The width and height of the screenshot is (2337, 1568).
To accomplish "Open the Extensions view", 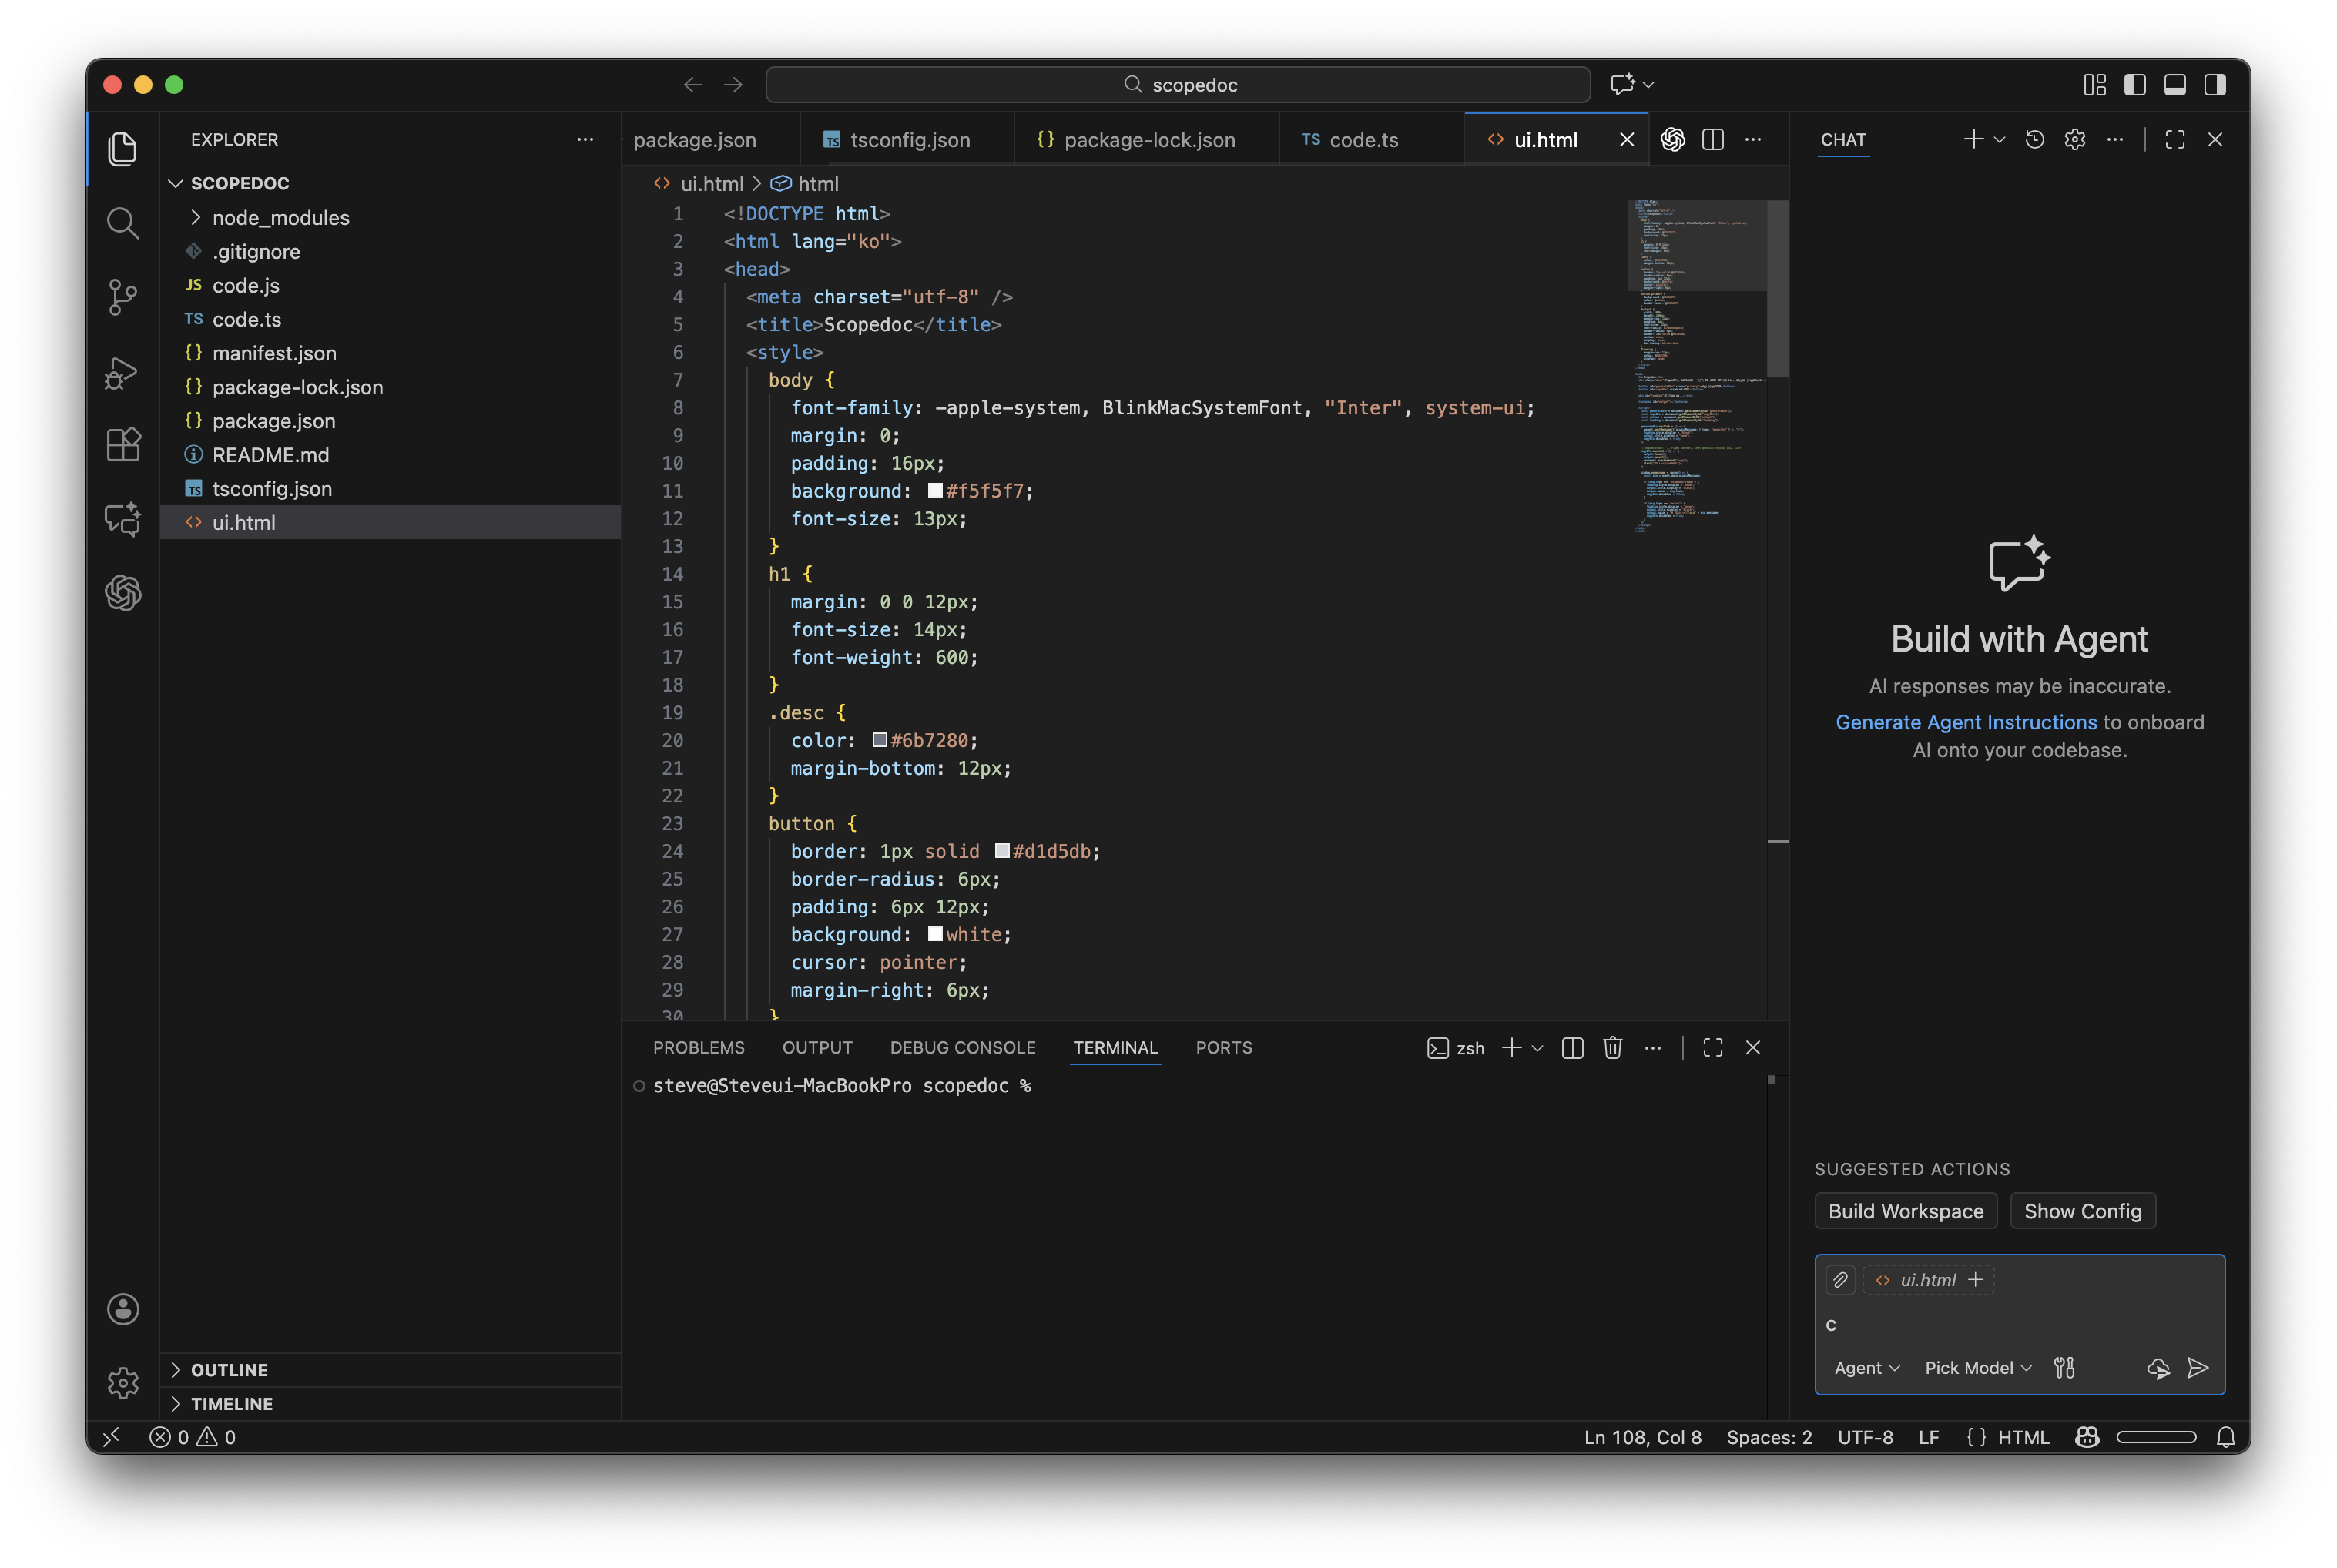I will tap(122, 445).
